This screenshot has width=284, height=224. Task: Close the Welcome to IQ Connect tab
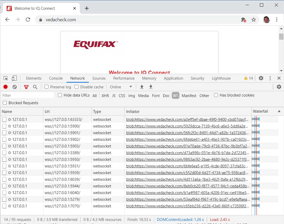point(74,8)
